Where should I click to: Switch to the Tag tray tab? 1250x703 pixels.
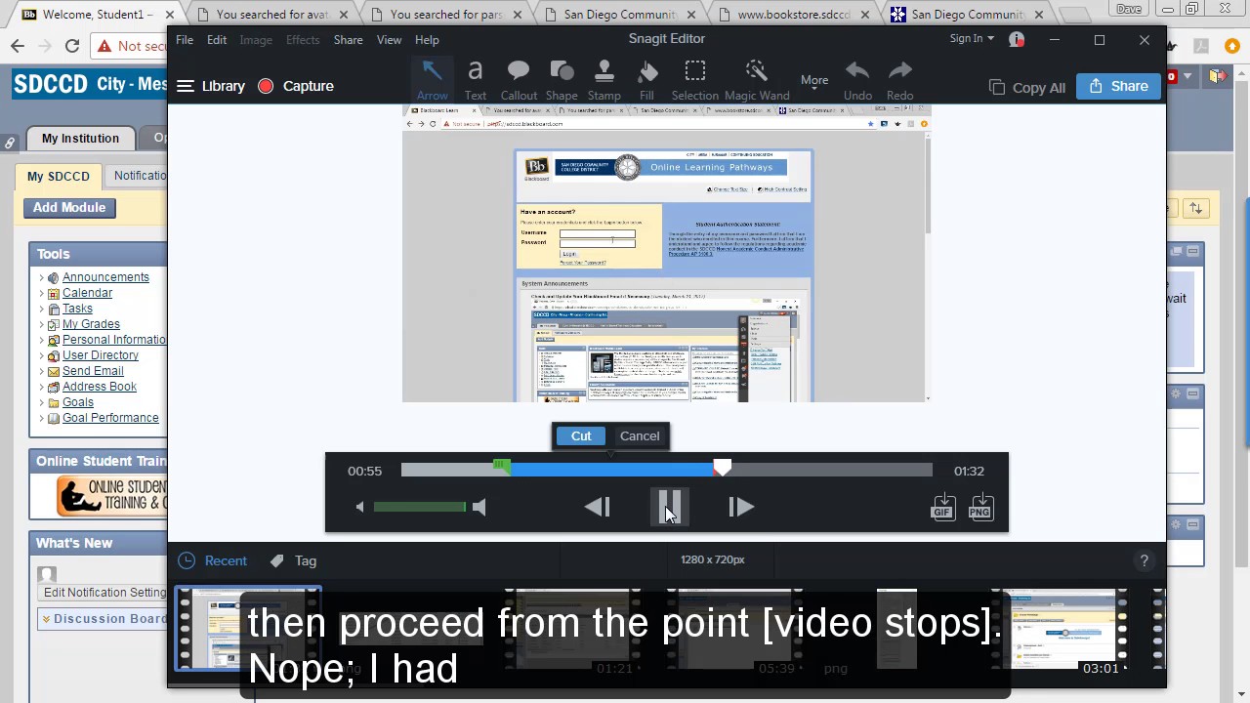point(294,560)
